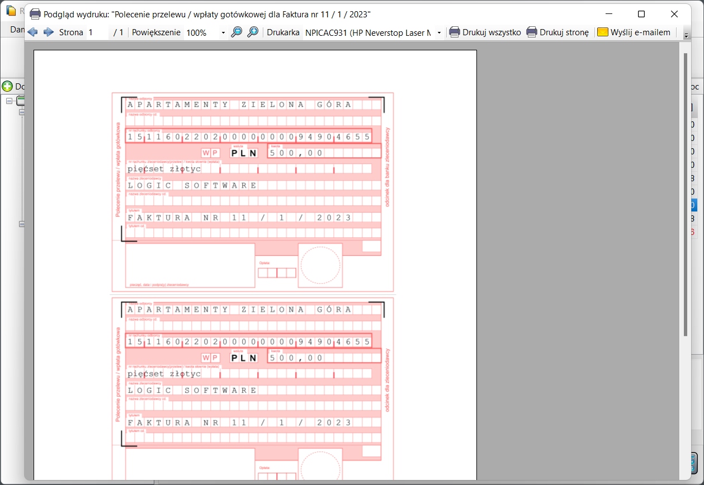Click the vertical scrollbar of the preview

(x=685, y=196)
